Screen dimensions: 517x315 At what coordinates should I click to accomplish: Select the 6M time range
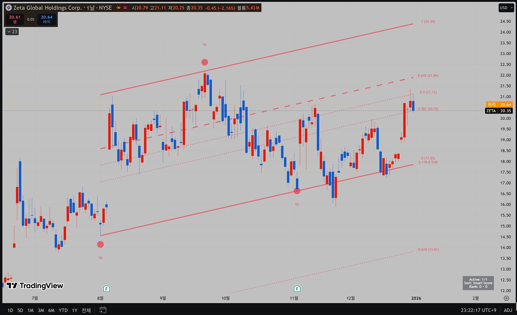coord(51,310)
